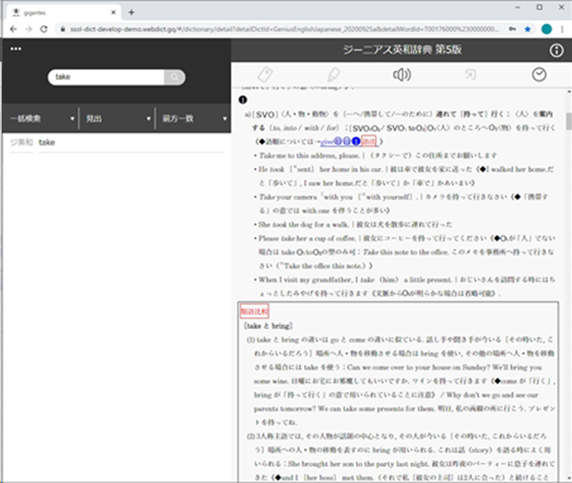Select the marker pen icon
This screenshot has width=572, height=483.
pyautogui.click(x=334, y=74)
